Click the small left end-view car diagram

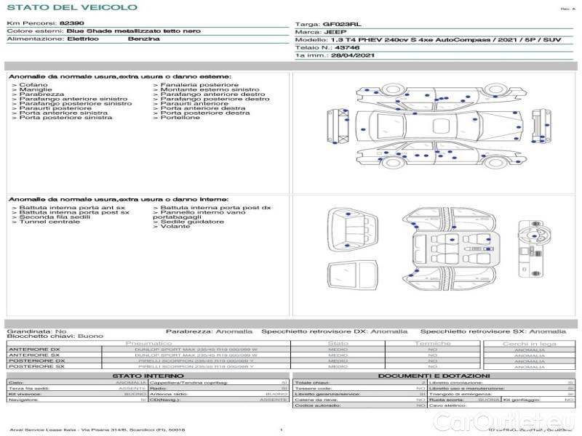coord(338,126)
